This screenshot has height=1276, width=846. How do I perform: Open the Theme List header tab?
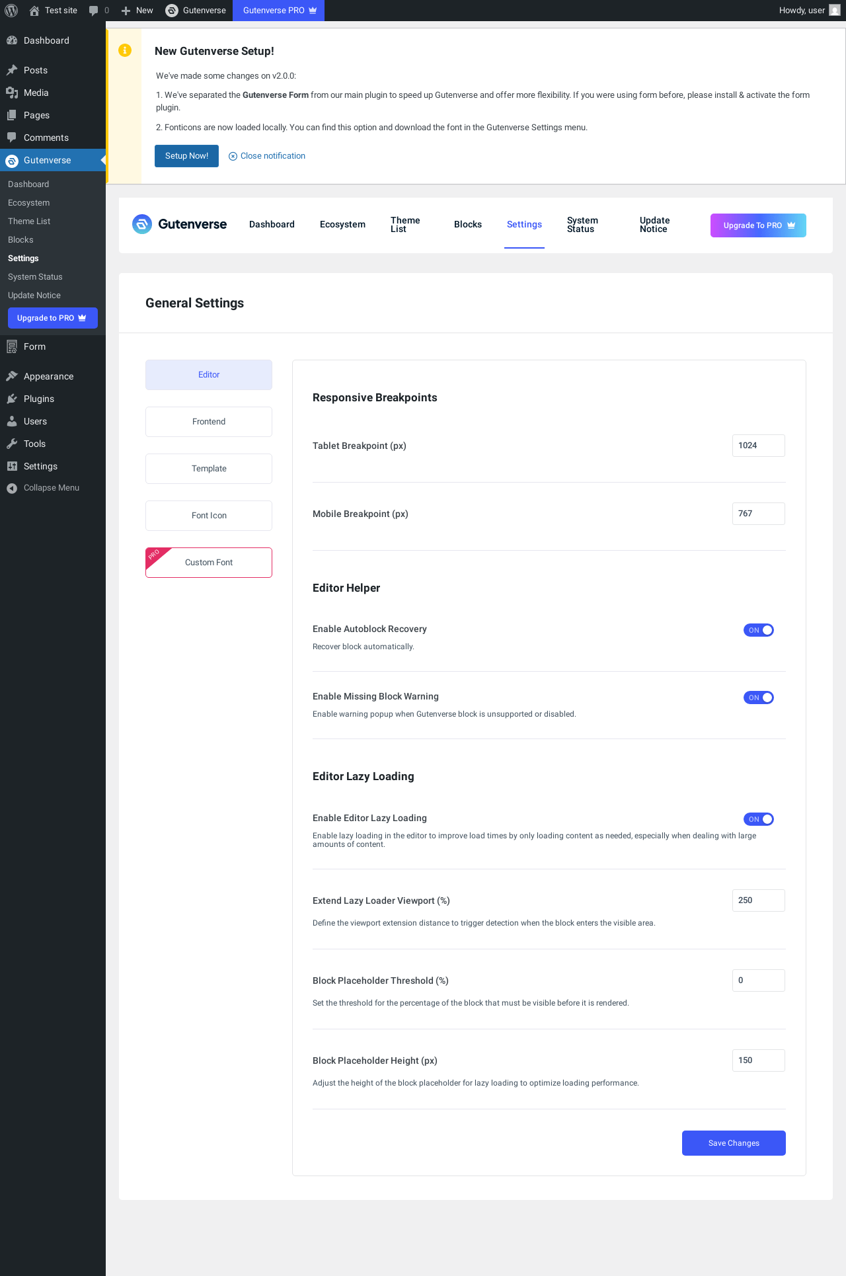[405, 225]
